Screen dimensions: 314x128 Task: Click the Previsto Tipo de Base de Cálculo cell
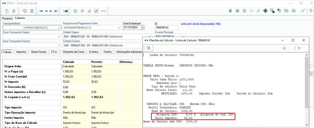point(104,123)
